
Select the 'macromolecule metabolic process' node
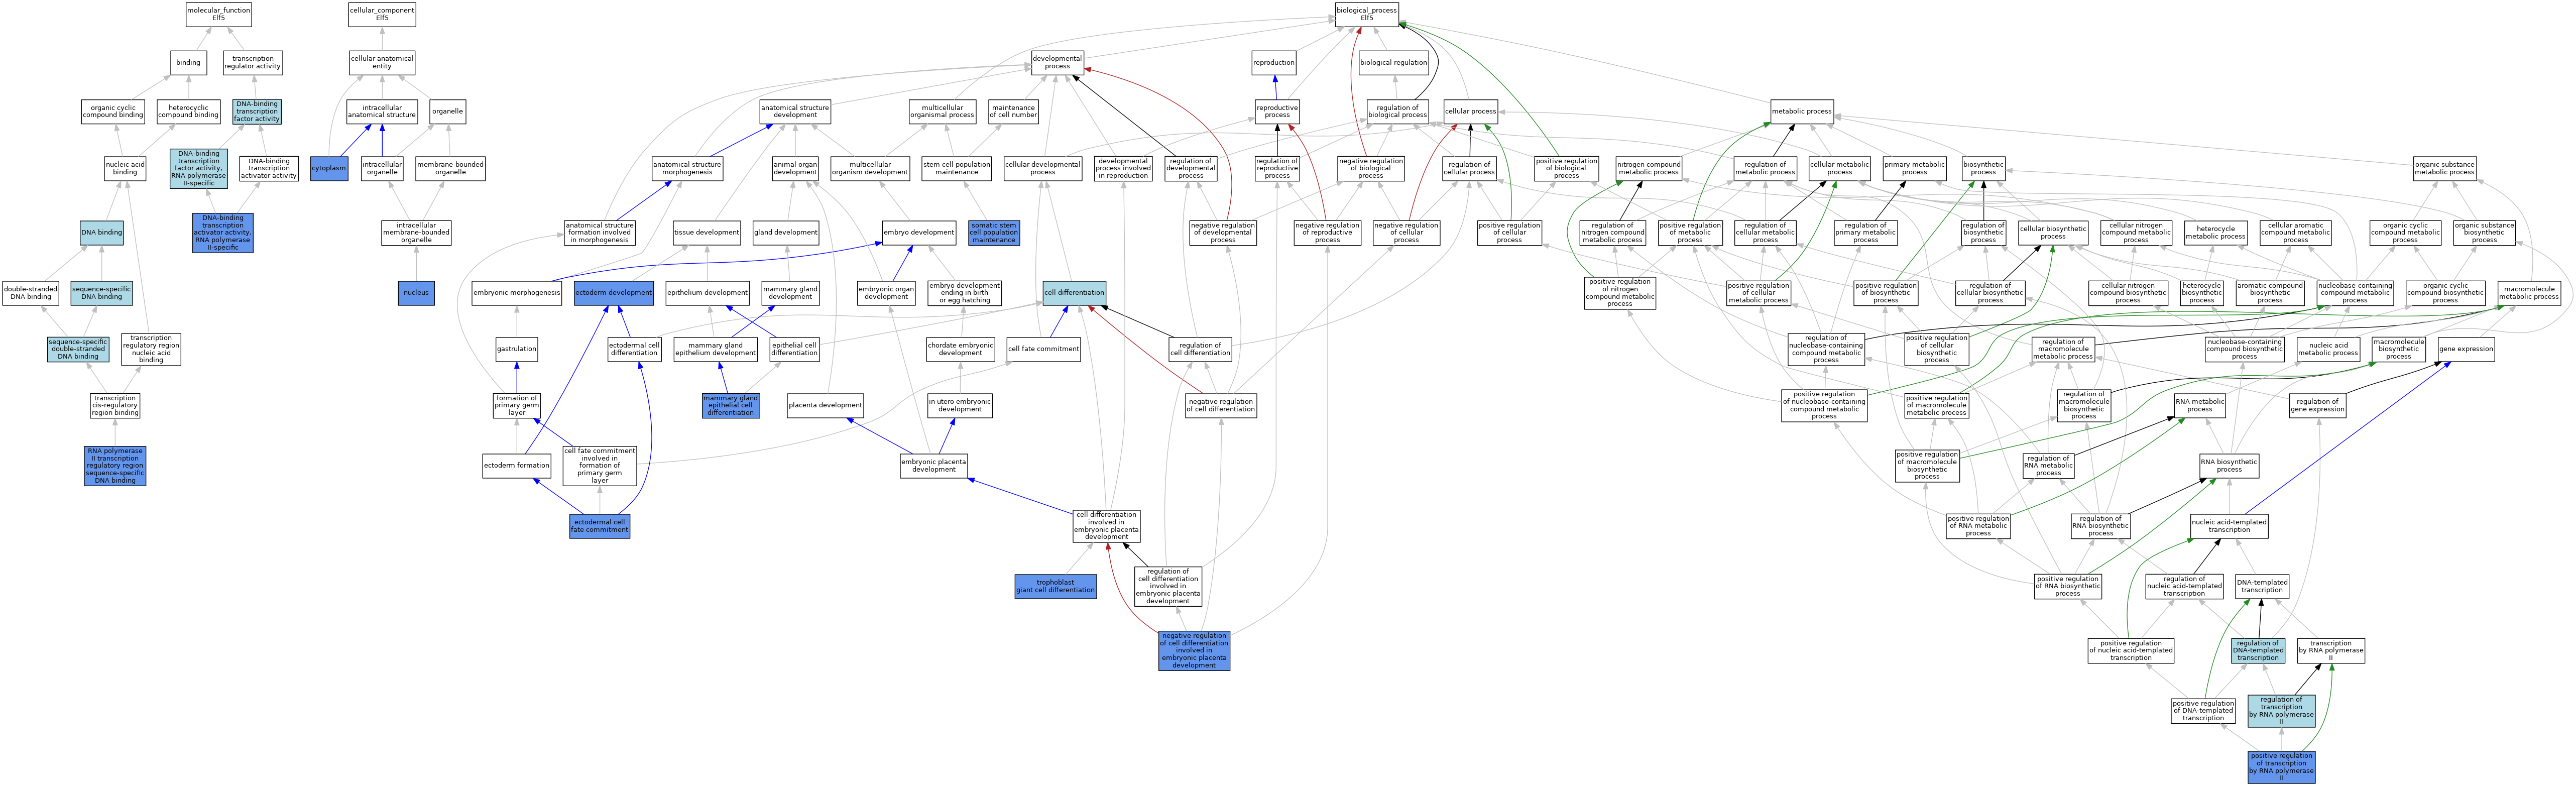coord(2530,293)
